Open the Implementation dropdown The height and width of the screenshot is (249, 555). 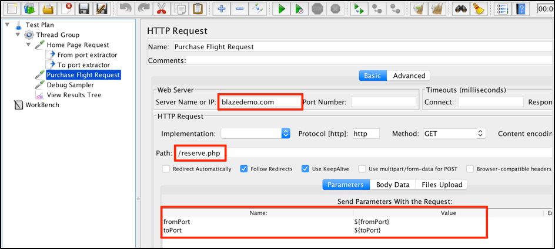(x=256, y=134)
